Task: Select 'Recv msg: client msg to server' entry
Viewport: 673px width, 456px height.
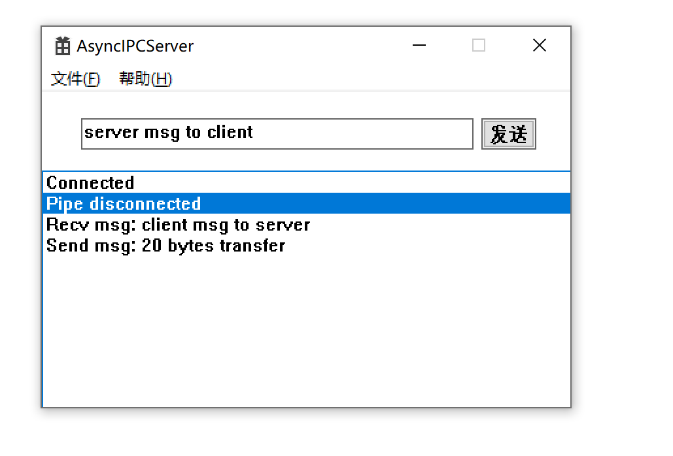Action: 307,224
